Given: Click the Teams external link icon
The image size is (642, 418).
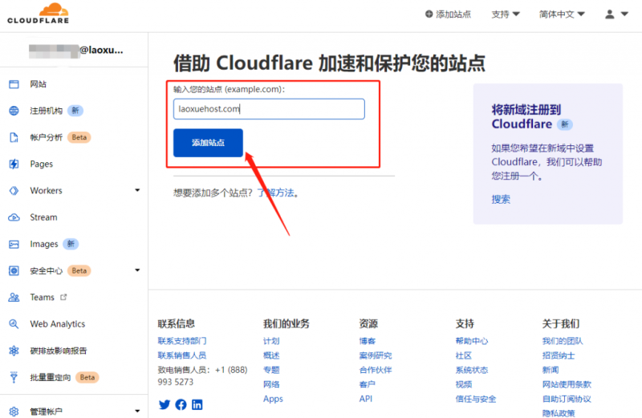Looking at the screenshot, I should click(63, 297).
